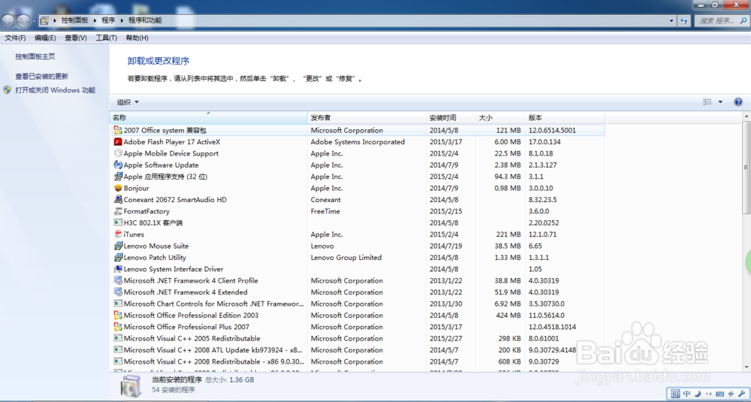The height and width of the screenshot is (402, 751).
Task: Sort by the 安装时间 column header
Action: [x=451, y=117]
